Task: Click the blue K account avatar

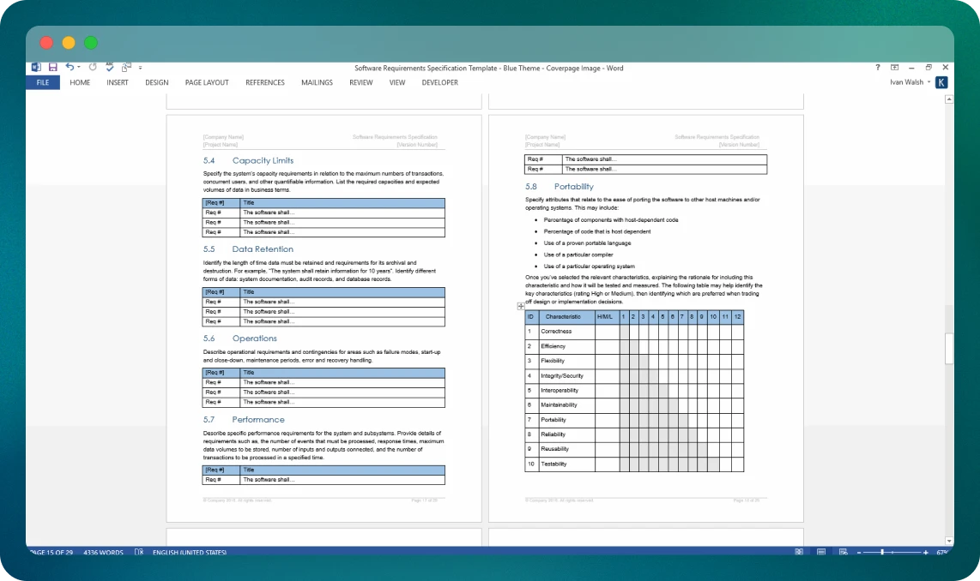Action: coord(941,83)
